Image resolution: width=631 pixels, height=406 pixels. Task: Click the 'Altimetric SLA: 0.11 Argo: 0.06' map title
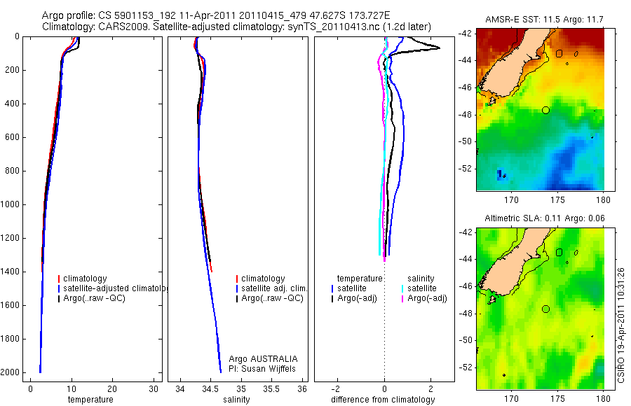point(545,218)
